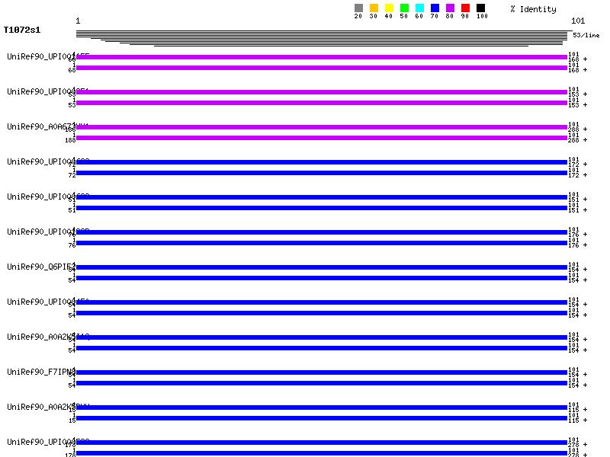Select the blue 70% identity swatch
This screenshot has width=610, height=457.
(435, 8)
